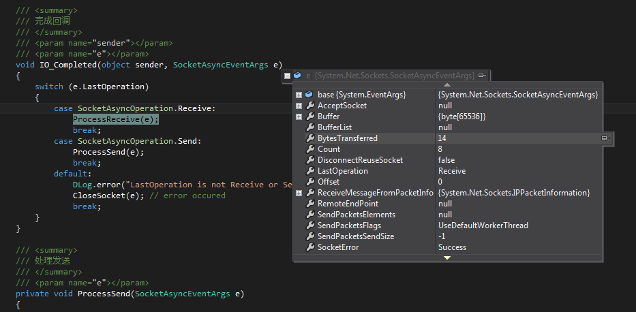Click the AcceptSocket wrench icon
The width and height of the screenshot is (636, 312).
click(x=310, y=106)
